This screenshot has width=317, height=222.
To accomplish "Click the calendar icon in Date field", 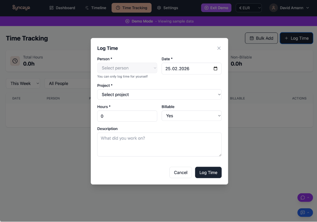I will click(x=216, y=69).
